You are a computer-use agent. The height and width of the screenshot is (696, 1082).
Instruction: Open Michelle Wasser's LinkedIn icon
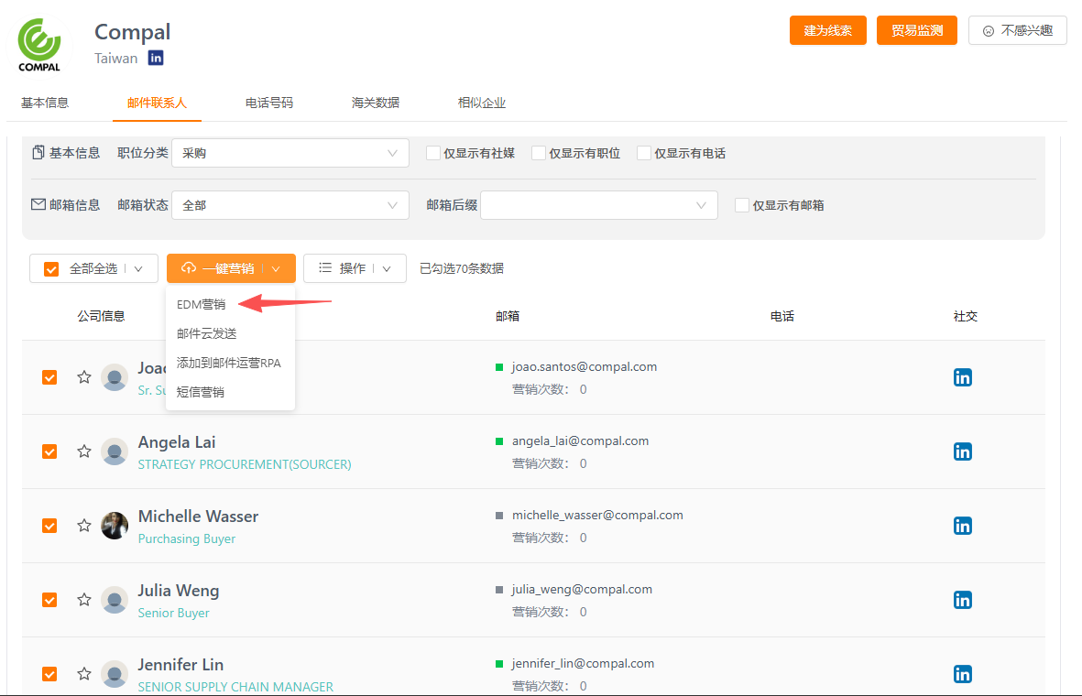(x=963, y=526)
